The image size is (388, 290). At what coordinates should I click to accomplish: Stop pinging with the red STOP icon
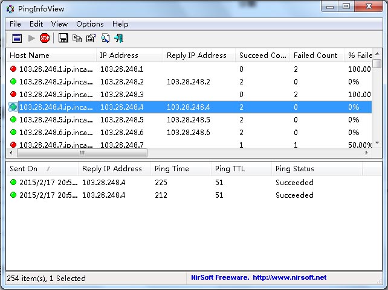pyautogui.click(x=45, y=39)
